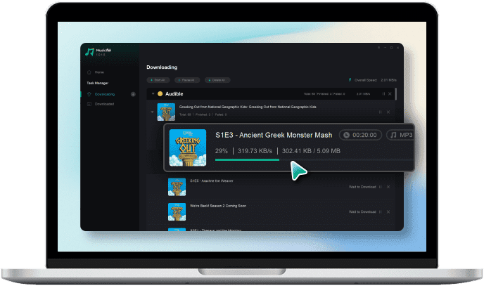The image size is (484, 288).
Task: Click the S1E5 Arachne the Weaver thumbnail
Action: 177,187
